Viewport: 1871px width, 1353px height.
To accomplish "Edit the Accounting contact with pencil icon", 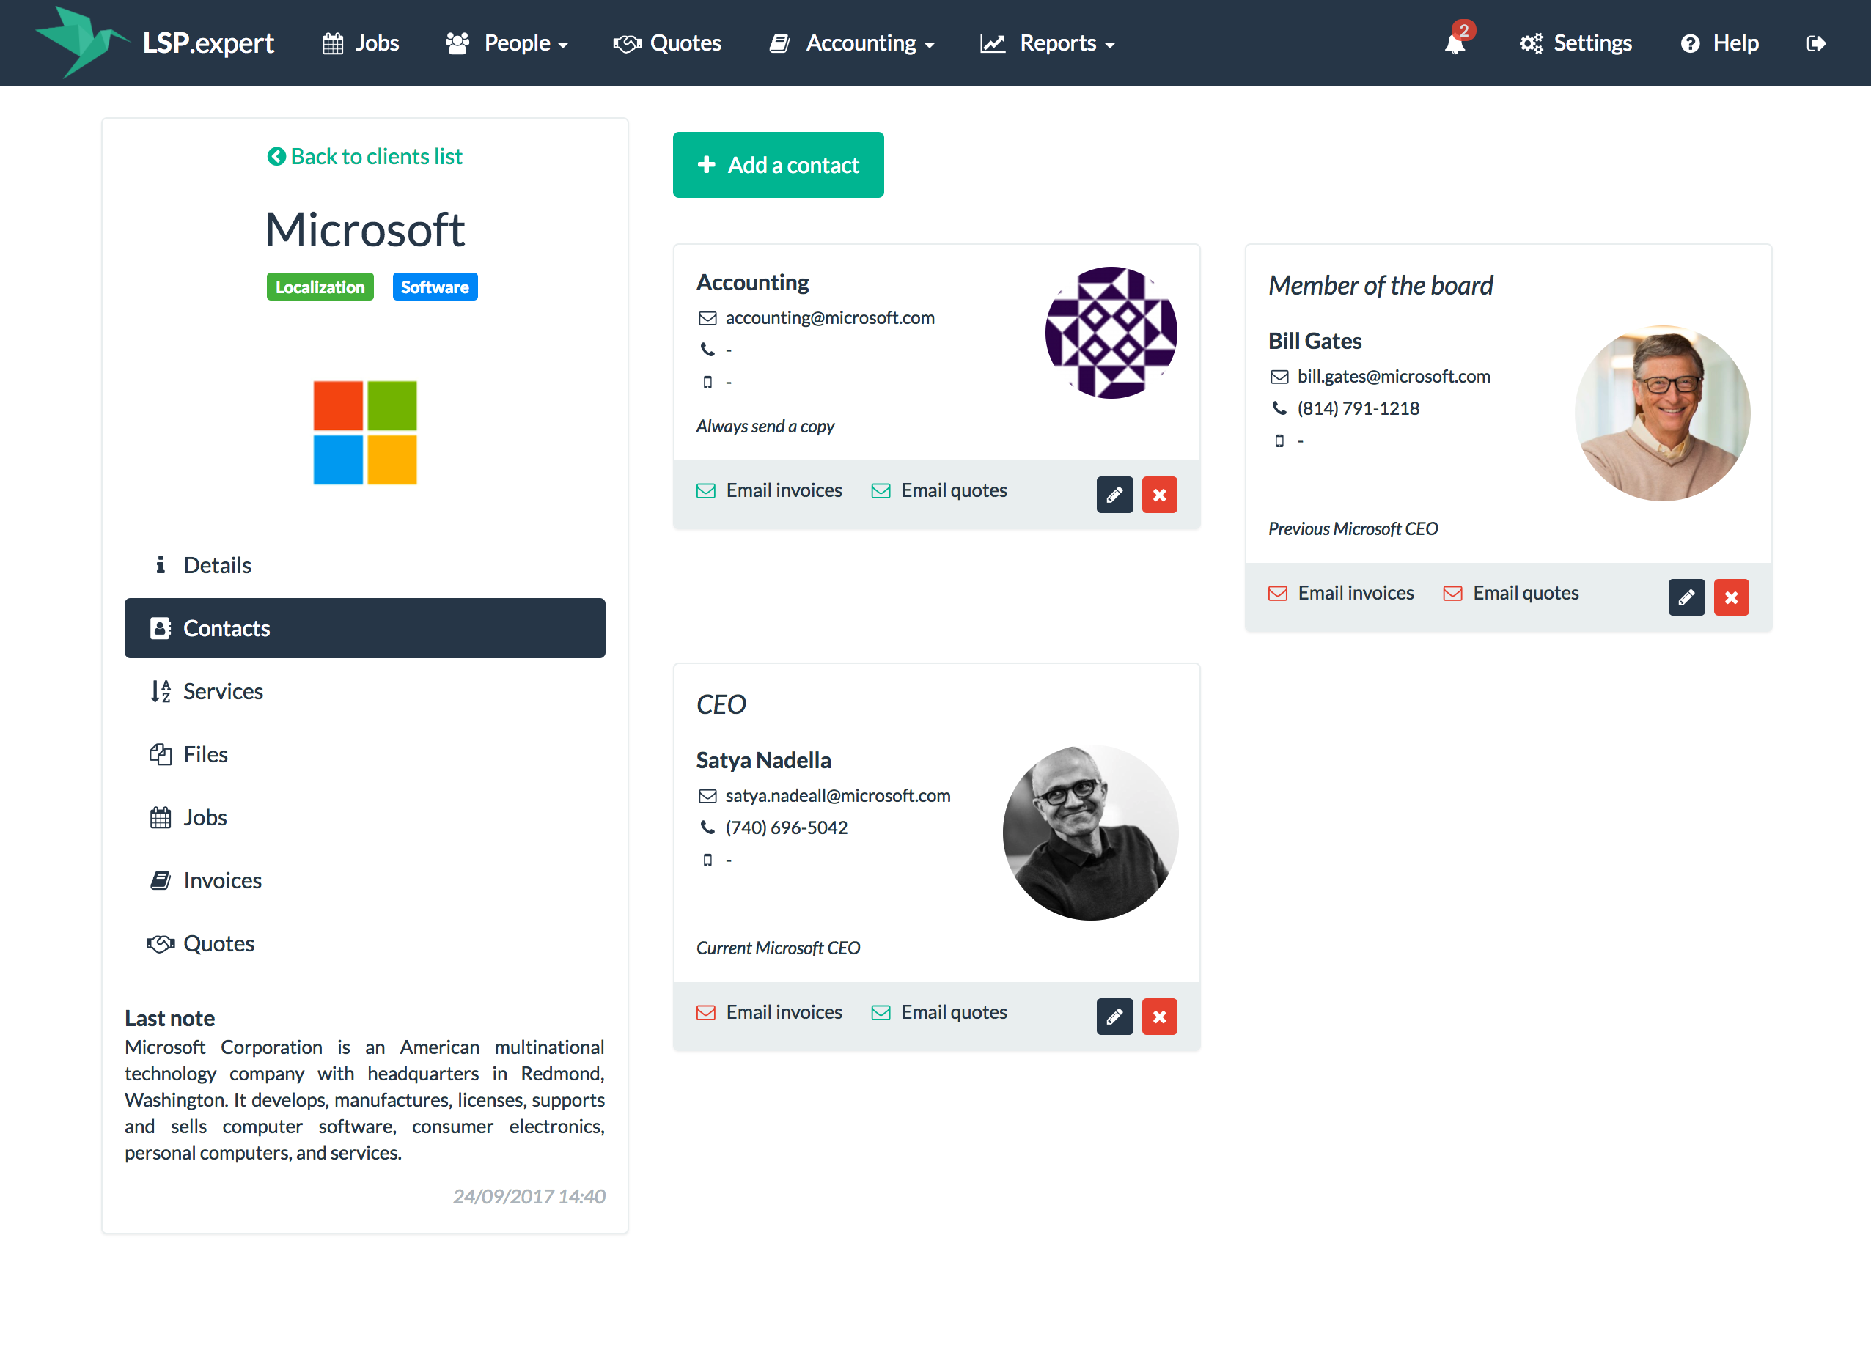I will tap(1114, 495).
